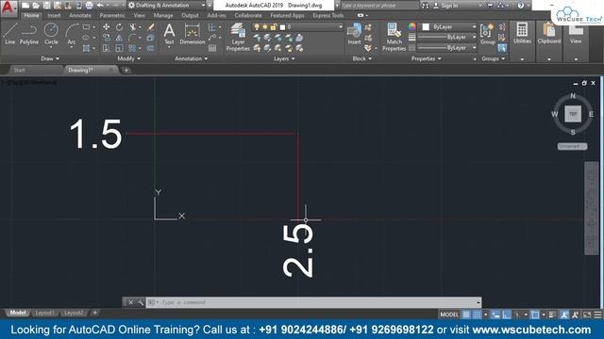Choose the Ellipse draw tool
The image size is (604, 339).
(x=86, y=38)
